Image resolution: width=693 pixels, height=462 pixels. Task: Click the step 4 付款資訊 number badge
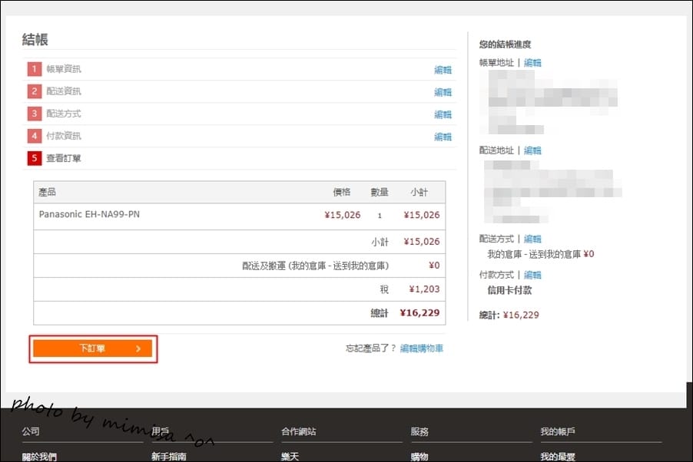click(x=34, y=136)
